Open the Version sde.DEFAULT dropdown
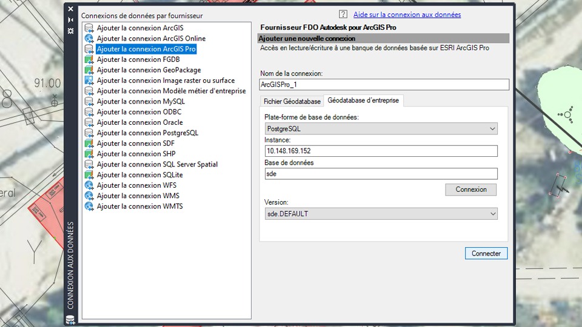 (381, 214)
